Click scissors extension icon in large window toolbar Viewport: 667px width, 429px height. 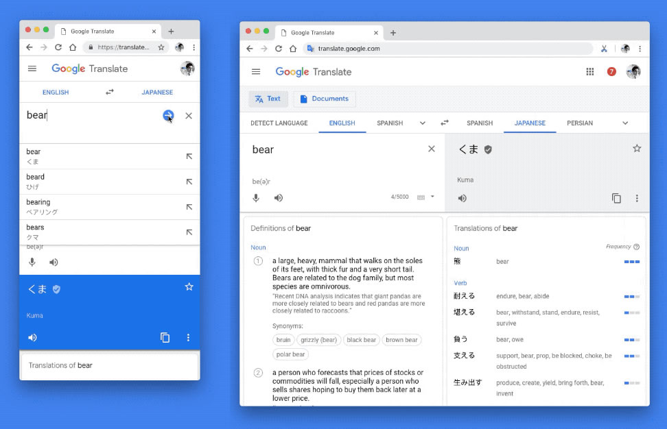pyautogui.click(x=604, y=49)
